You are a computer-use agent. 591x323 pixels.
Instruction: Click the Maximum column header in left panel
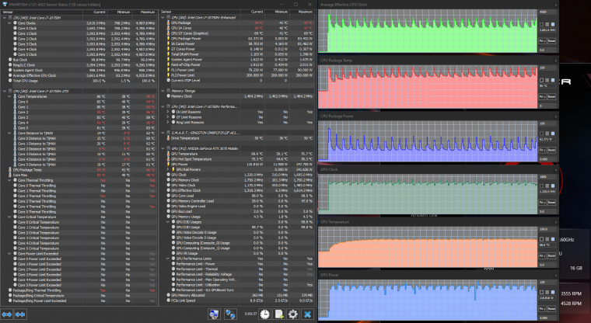[x=147, y=12]
